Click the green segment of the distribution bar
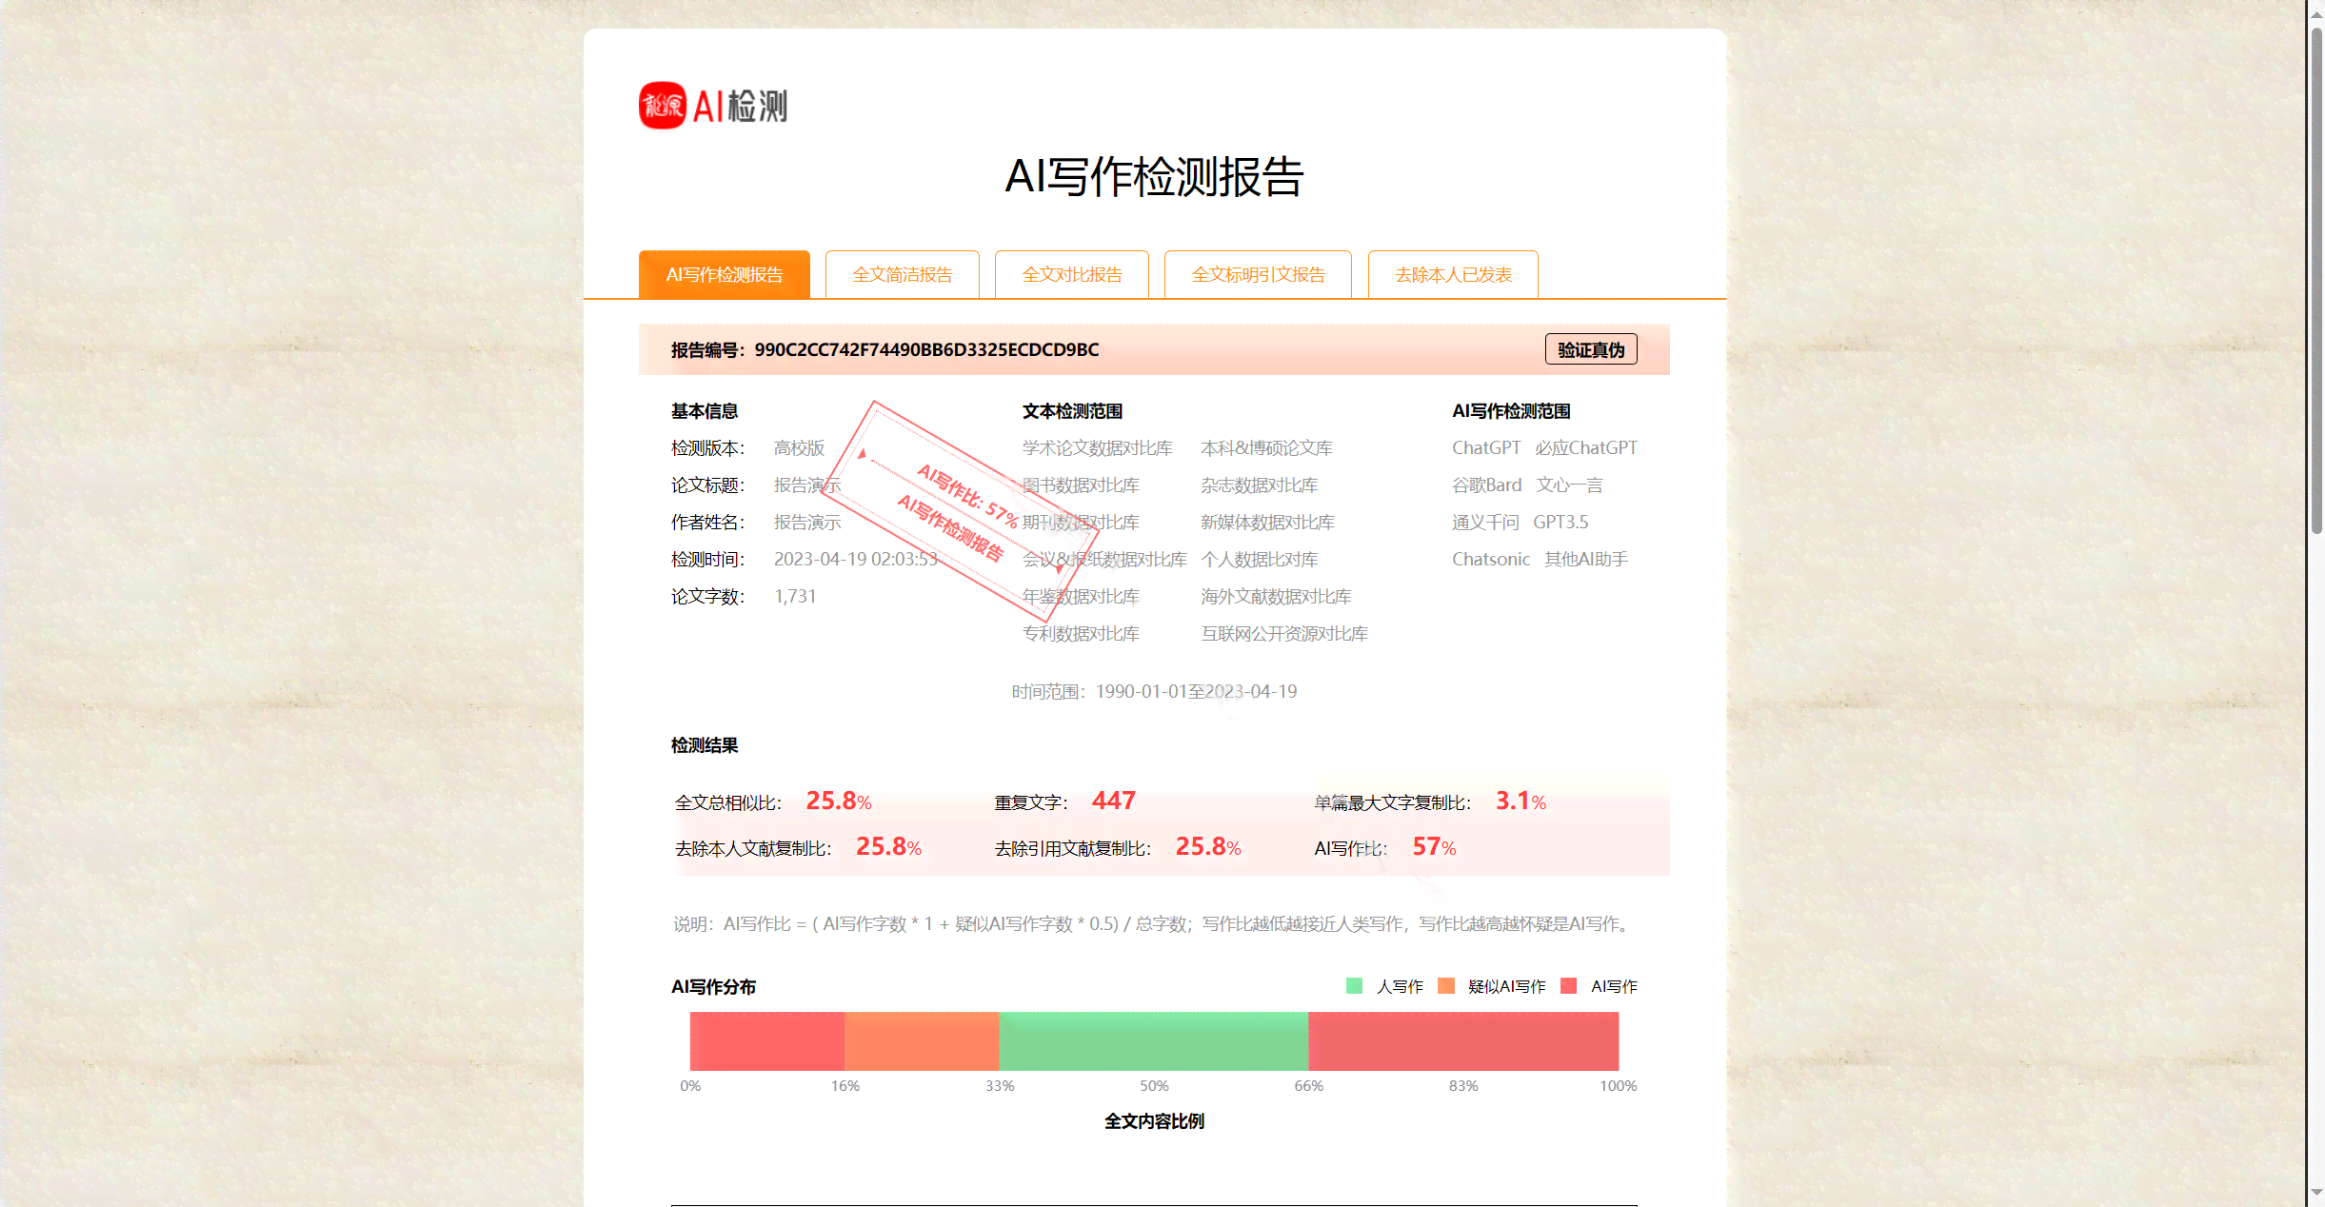The height and width of the screenshot is (1207, 2325). click(x=1154, y=1041)
